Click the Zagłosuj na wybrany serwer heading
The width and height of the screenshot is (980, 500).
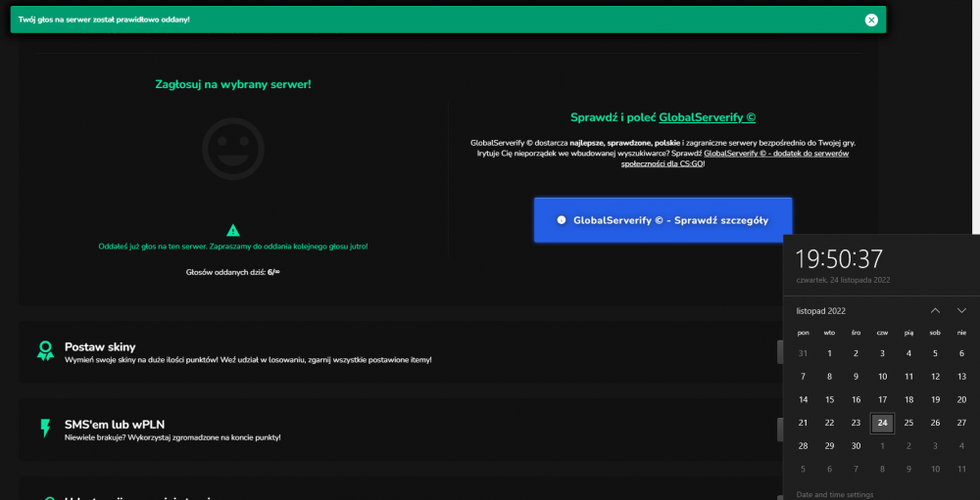point(233,83)
